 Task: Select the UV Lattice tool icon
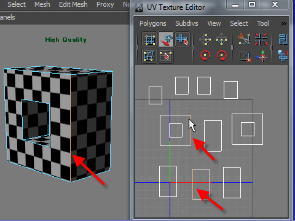[x=149, y=39]
